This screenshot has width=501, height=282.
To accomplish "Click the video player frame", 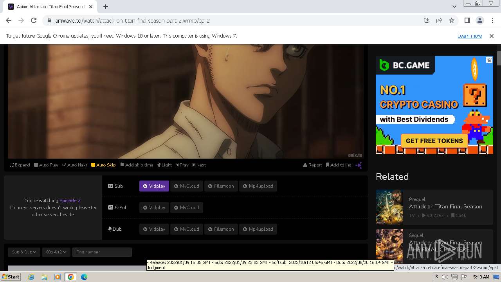I will point(186,101).
